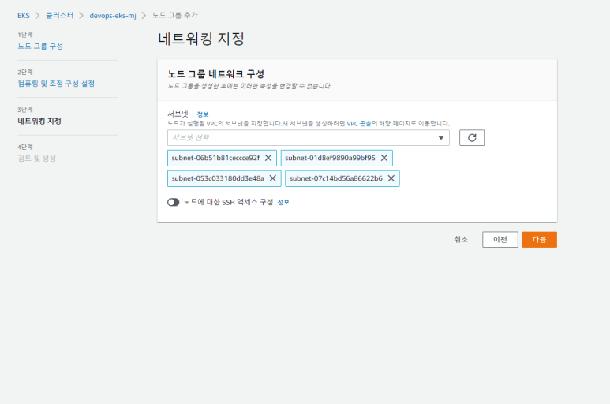Open the 정보 link beside 서브넷
Screen dimensions: 610x404
(x=203, y=114)
